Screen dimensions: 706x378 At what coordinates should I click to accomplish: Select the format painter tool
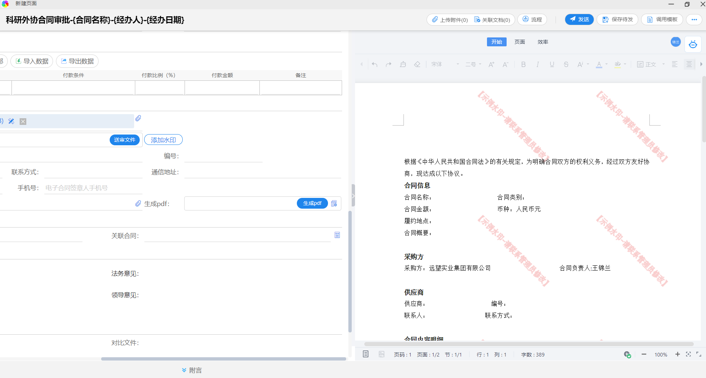tap(403, 64)
